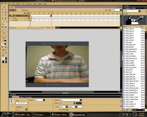Click the Timeline toggle button
Screen dimensions: 147x117
coord(13,10)
